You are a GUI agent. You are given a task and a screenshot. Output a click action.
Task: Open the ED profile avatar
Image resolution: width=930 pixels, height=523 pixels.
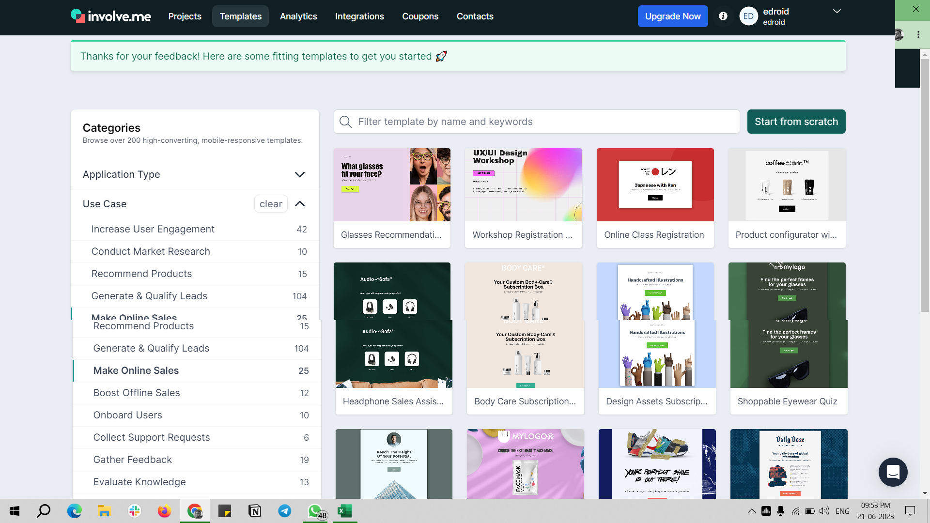[749, 16]
